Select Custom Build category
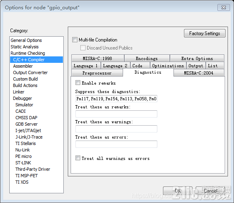234x203 pixels. (x=25, y=79)
